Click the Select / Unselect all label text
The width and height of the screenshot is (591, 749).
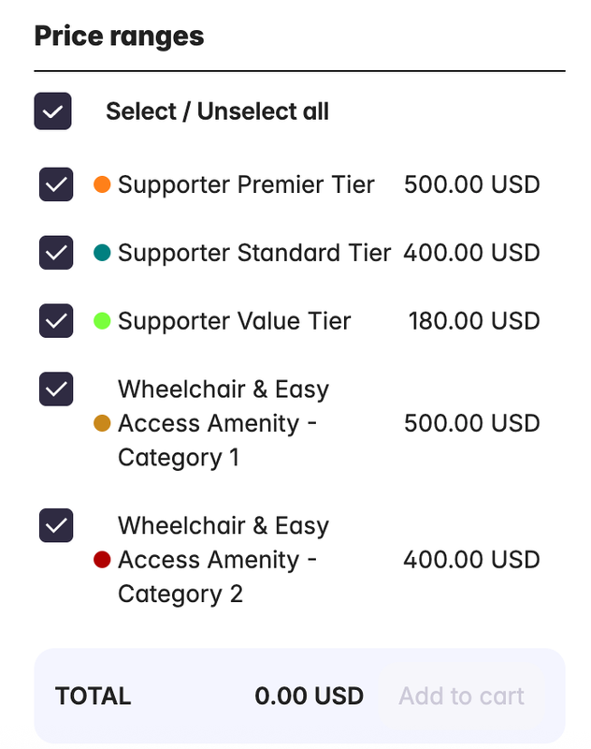pos(217,111)
